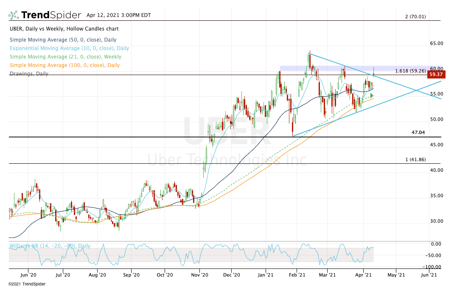Click the 35.00 price axis label

[x=436, y=196]
